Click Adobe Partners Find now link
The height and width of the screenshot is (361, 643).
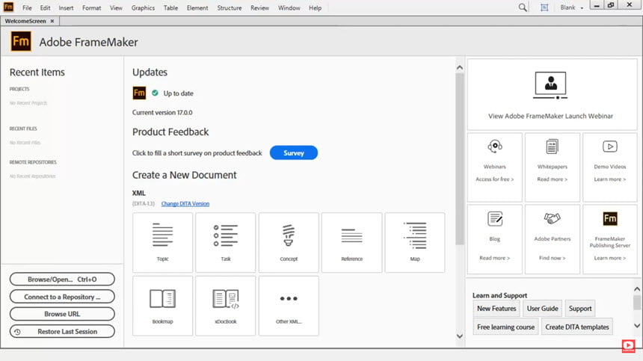click(553, 258)
